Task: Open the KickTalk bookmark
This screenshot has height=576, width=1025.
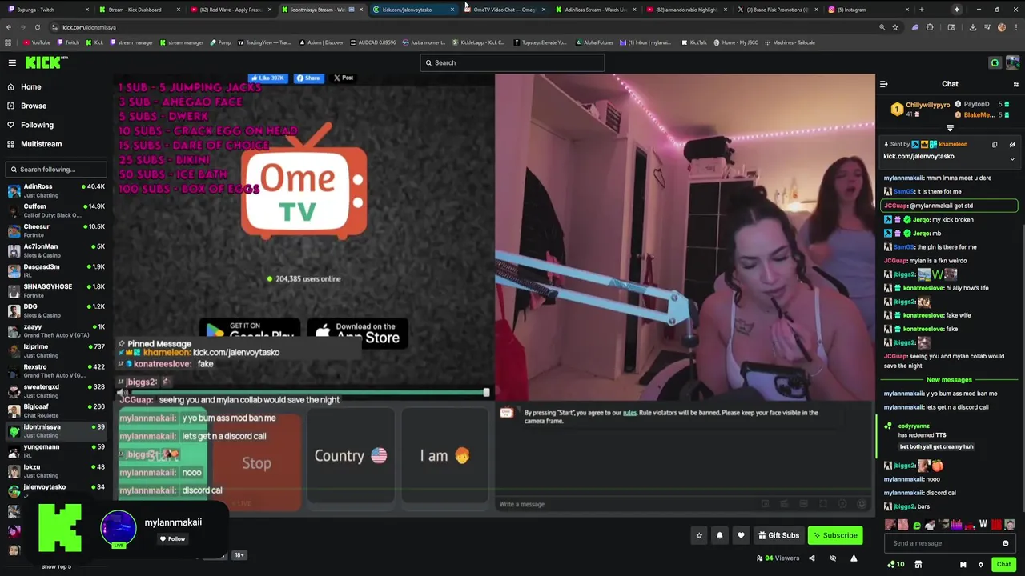Action: [694, 42]
